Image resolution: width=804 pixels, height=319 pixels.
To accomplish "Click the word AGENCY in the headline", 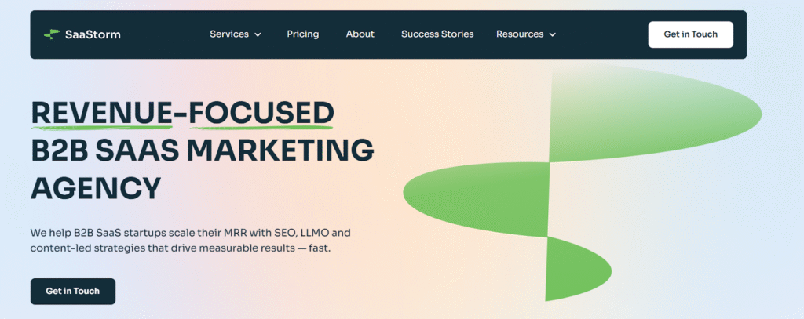I will [x=96, y=187].
